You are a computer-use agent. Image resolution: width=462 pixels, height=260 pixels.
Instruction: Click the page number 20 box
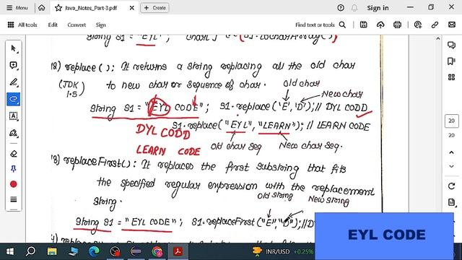coord(452,121)
